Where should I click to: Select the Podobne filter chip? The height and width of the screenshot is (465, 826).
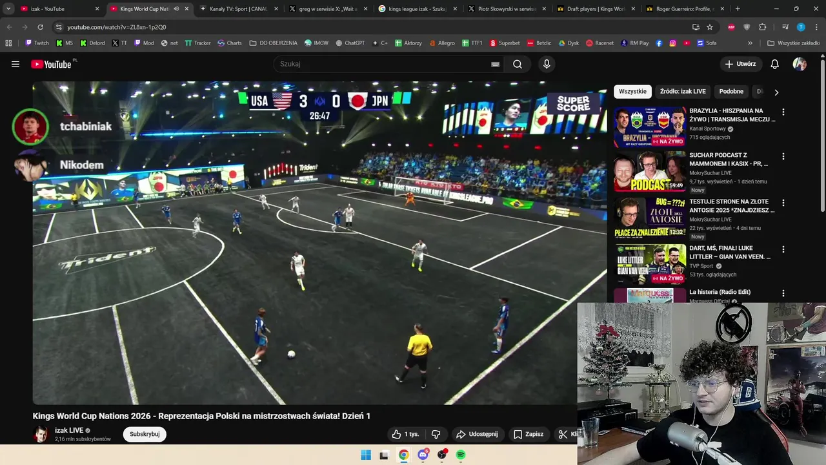coord(731,92)
